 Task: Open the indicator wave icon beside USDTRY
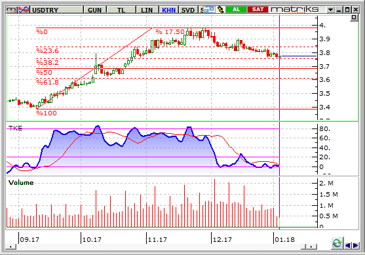pyautogui.click(x=24, y=10)
